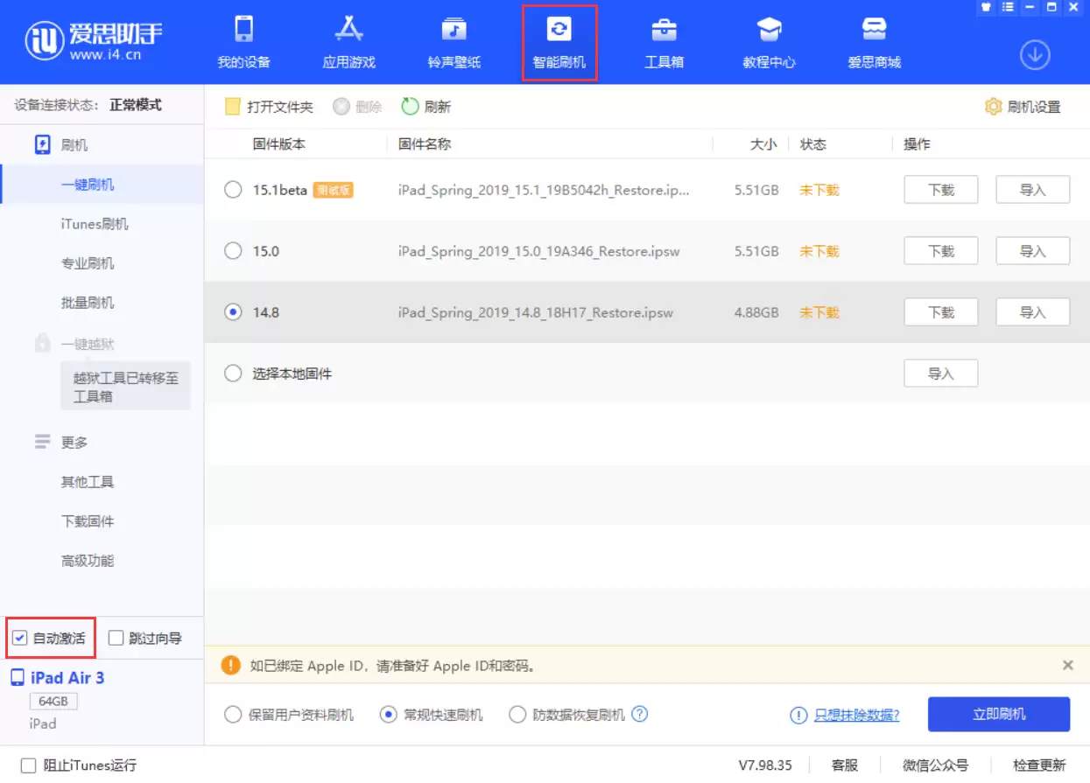
Task: Open the 工具箱 toolbox
Action: tap(664, 42)
